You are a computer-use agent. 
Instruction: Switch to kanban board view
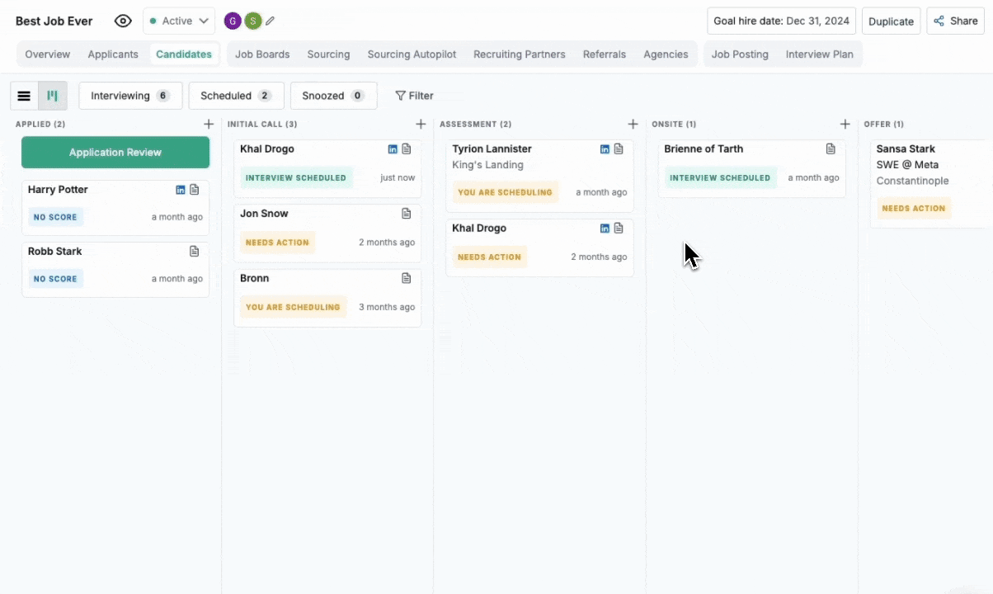click(53, 96)
